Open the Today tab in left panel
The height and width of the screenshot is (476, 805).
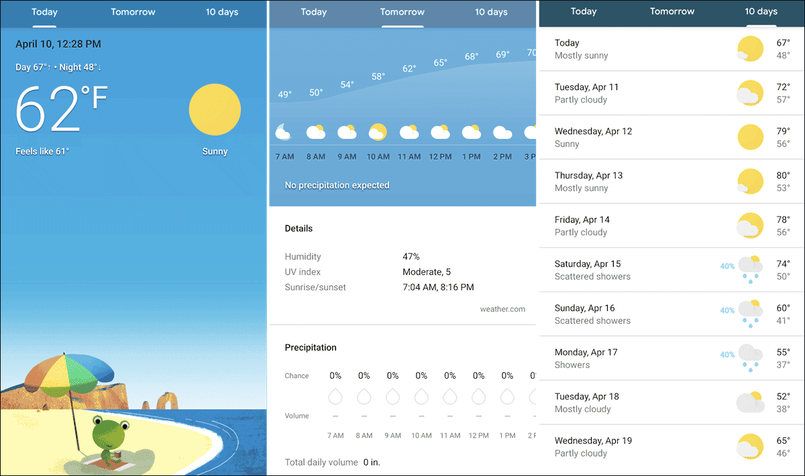44,12
